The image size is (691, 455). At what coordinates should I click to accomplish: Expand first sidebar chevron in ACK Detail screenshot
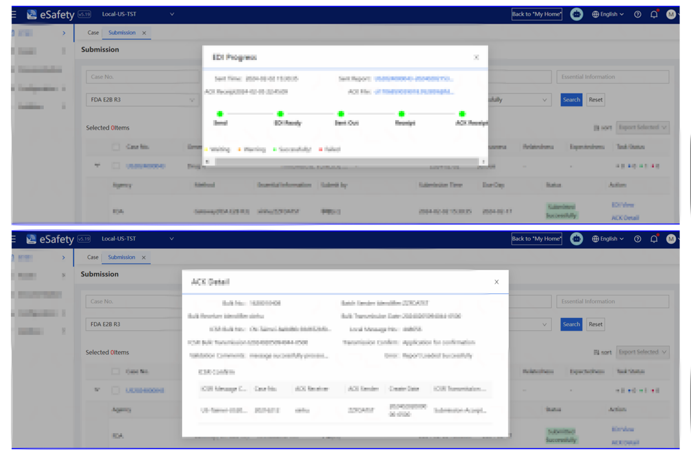click(x=64, y=258)
